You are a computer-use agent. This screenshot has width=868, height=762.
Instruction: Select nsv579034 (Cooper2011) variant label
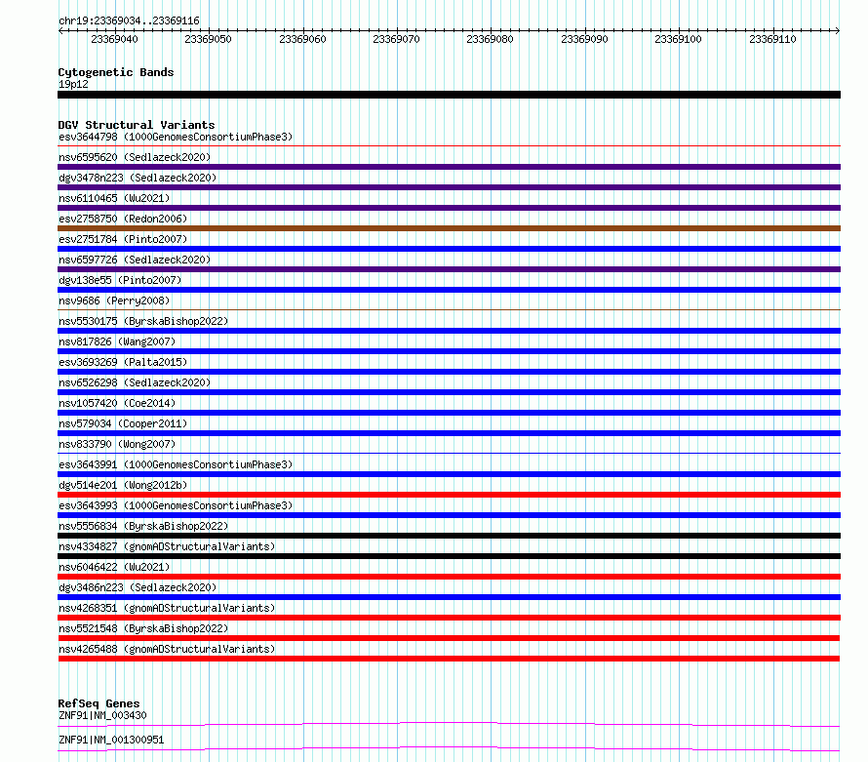point(123,423)
